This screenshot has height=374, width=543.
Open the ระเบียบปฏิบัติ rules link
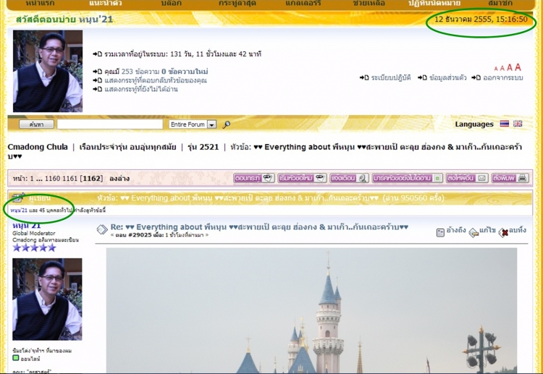391,77
